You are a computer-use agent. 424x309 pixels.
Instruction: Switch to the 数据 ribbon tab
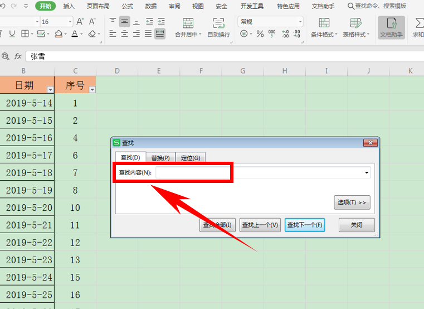coord(150,6)
